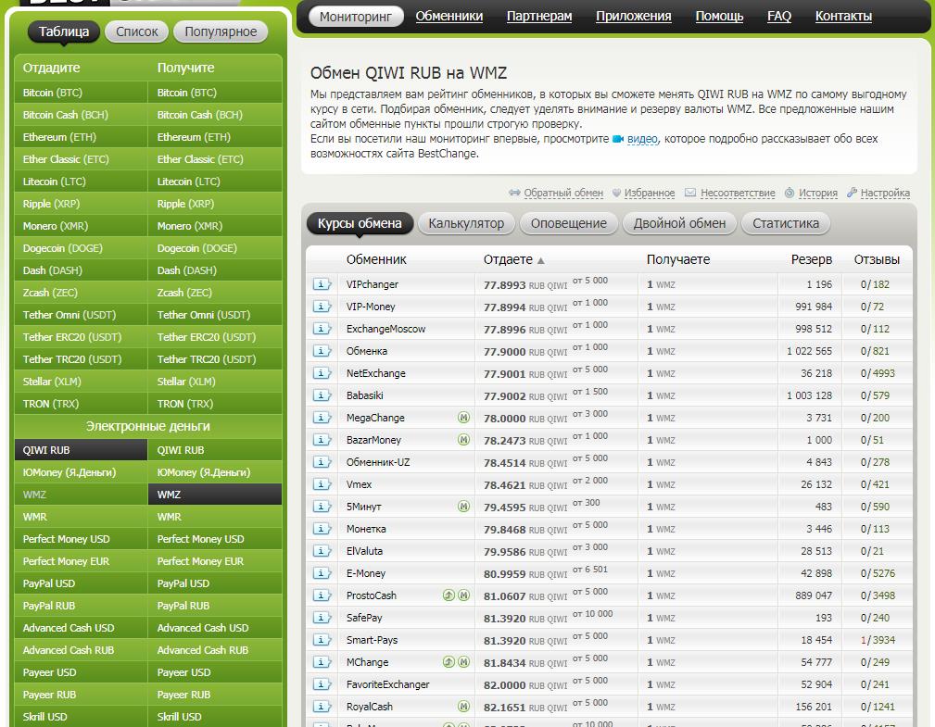Click the M badge icon next to BazarMoney
This screenshot has height=727, width=935.
pyautogui.click(x=463, y=439)
